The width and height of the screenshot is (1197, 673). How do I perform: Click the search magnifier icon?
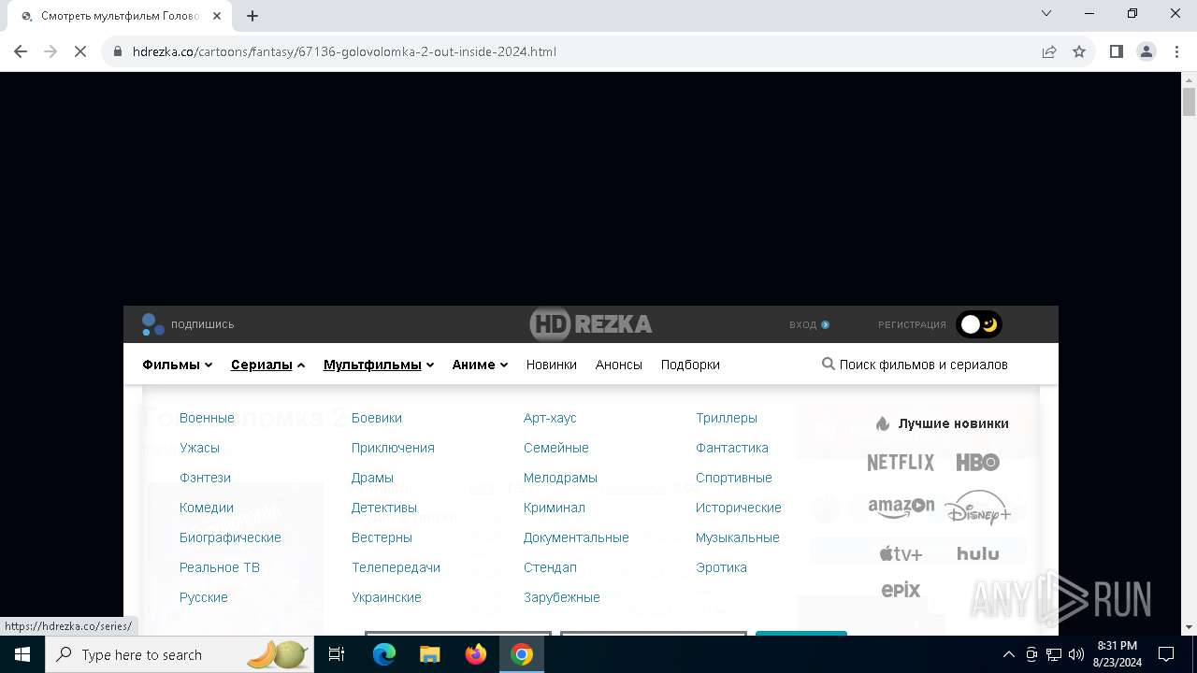828,364
